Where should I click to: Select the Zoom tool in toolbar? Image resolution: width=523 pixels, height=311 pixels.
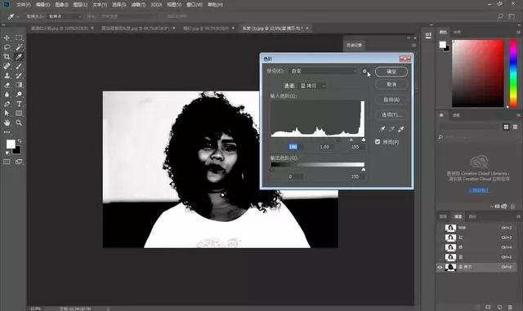pyautogui.click(x=19, y=122)
